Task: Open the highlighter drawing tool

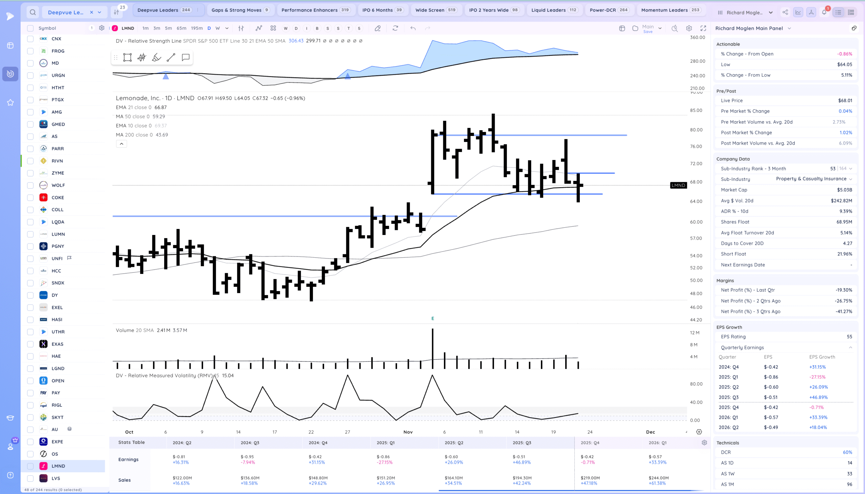Action: point(156,57)
